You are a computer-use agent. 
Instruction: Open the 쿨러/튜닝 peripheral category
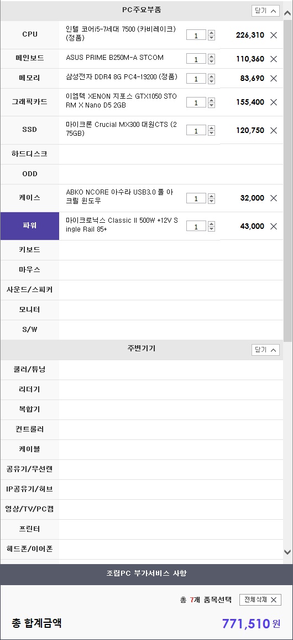(30, 370)
